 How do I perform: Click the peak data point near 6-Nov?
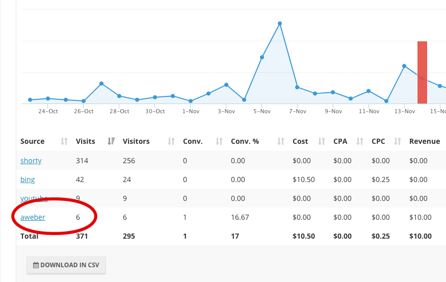(280, 23)
